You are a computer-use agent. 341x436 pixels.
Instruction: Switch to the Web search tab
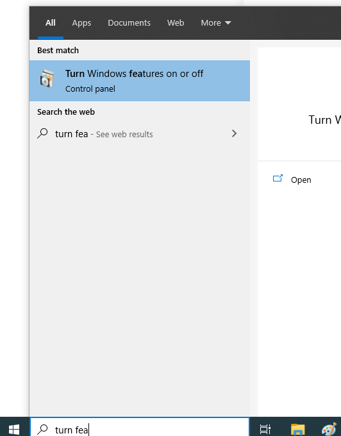pos(176,23)
